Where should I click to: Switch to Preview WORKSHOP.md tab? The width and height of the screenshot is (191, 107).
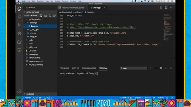(73, 8)
